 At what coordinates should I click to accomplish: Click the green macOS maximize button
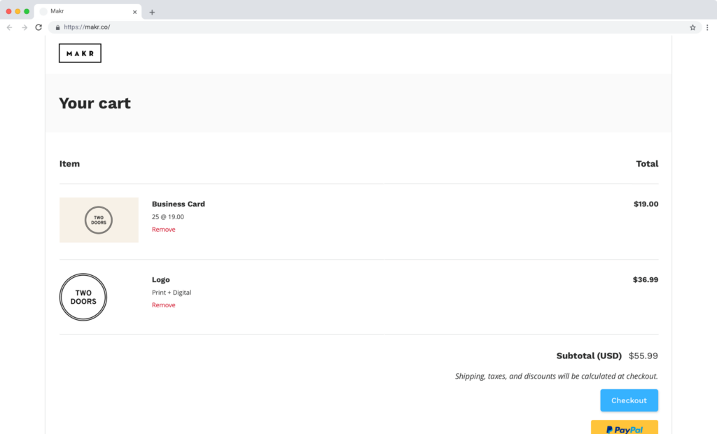tap(27, 12)
